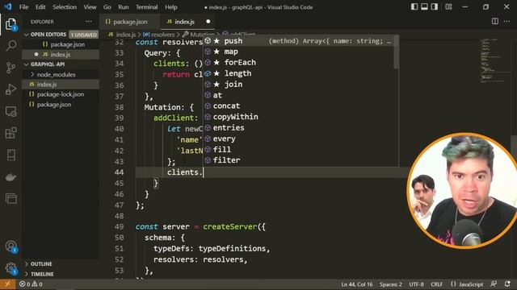Open the Source Control view
The height and width of the screenshot is (290, 517).
(11, 68)
